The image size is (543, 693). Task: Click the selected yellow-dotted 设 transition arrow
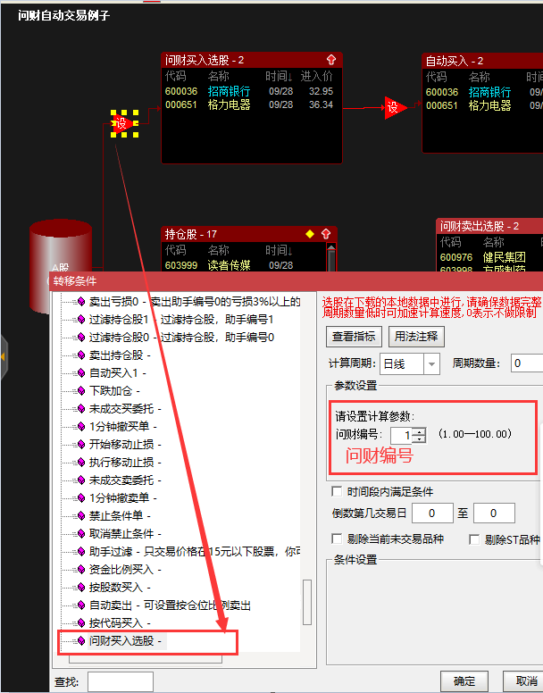(x=124, y=122)
